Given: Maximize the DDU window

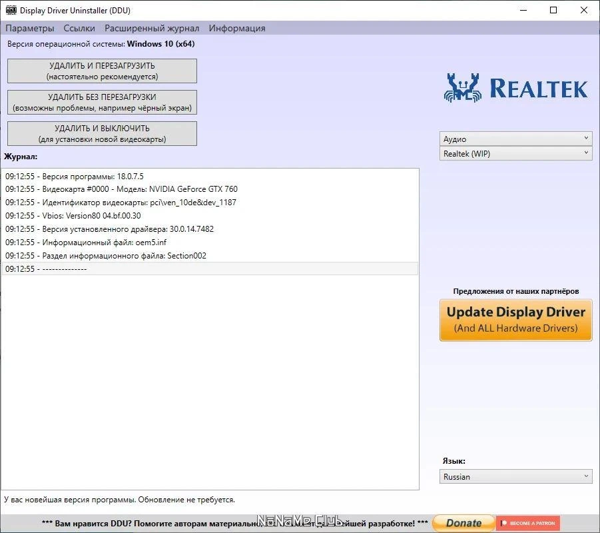Looking at the screenshot, I should (x=553, y=11).
